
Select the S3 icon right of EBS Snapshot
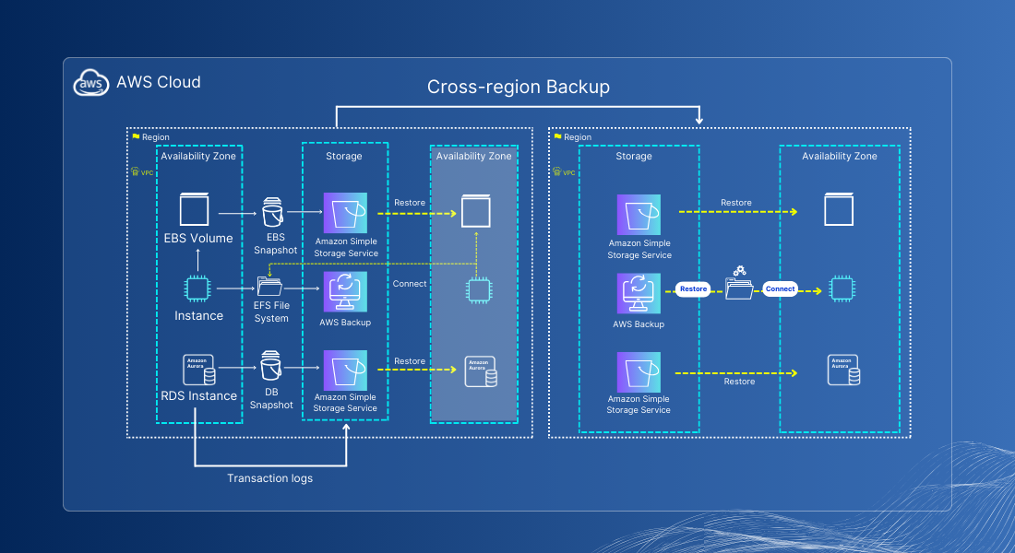click(x=345, y=213)
